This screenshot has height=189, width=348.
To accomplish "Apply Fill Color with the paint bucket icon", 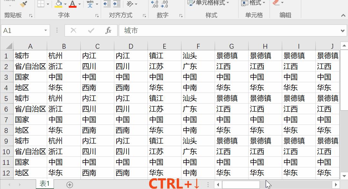I will (58, 4).
